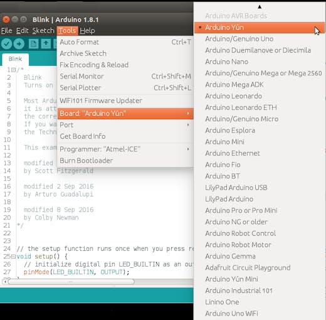Viewport: 326px width, 320px height.
Task: Pick Arduino Pro or Pro Mini
Action: tap(260, 210)
